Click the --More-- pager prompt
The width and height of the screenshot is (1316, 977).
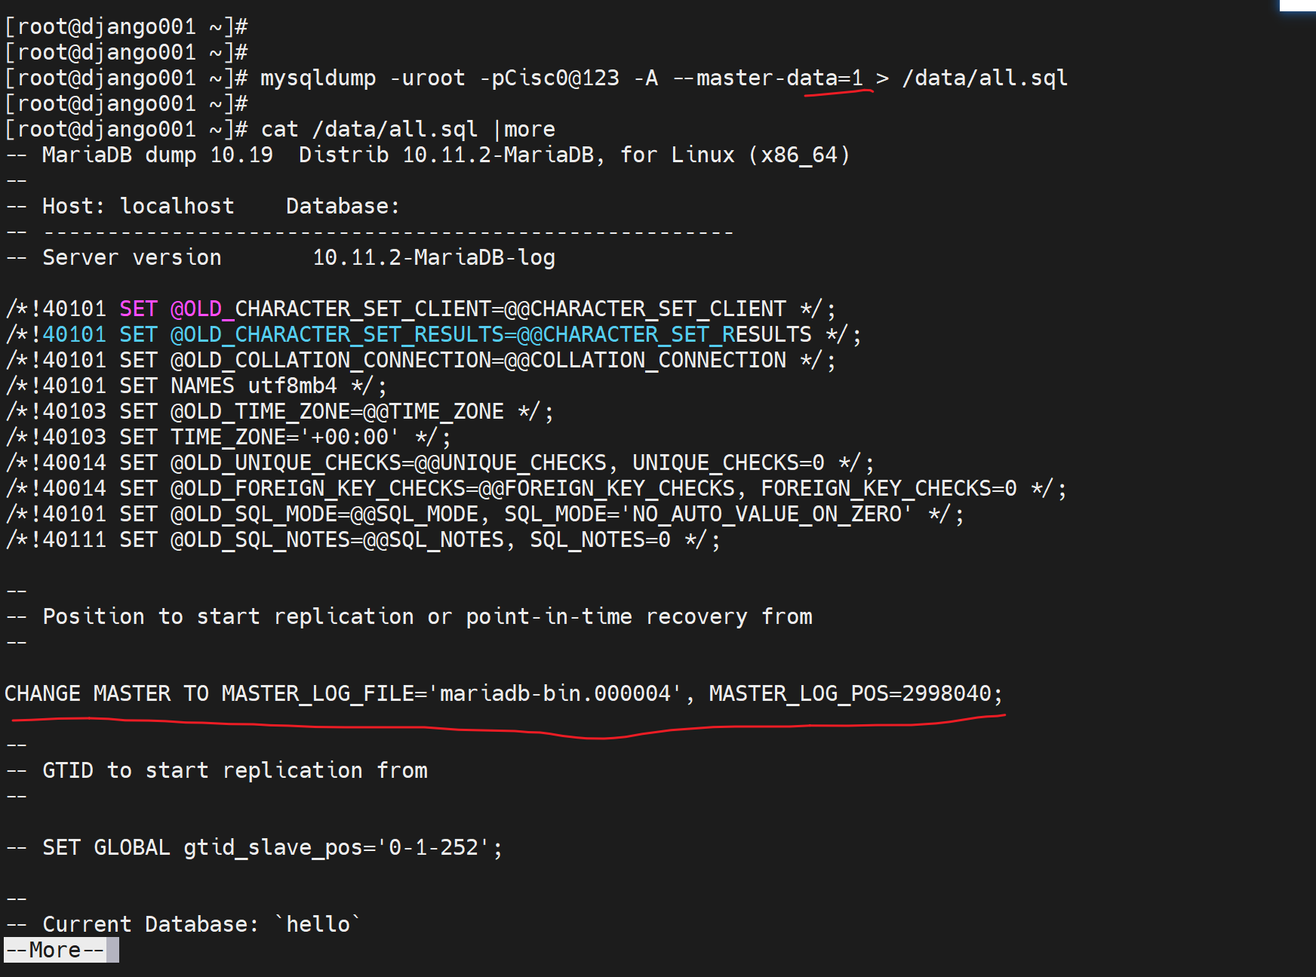point(55,950)
